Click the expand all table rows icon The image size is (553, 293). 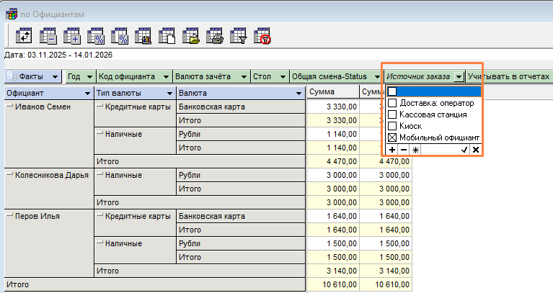tap(73, 35)
